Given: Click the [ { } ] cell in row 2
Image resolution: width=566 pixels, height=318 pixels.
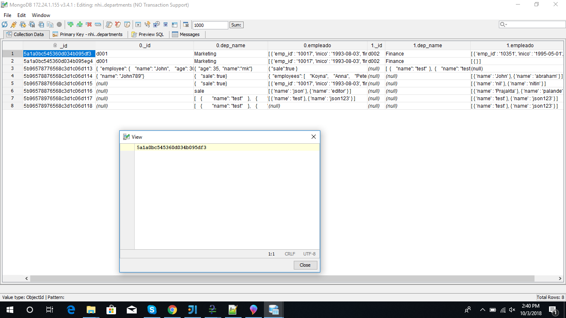Looking at the screenshot, I should click(517, 61).
